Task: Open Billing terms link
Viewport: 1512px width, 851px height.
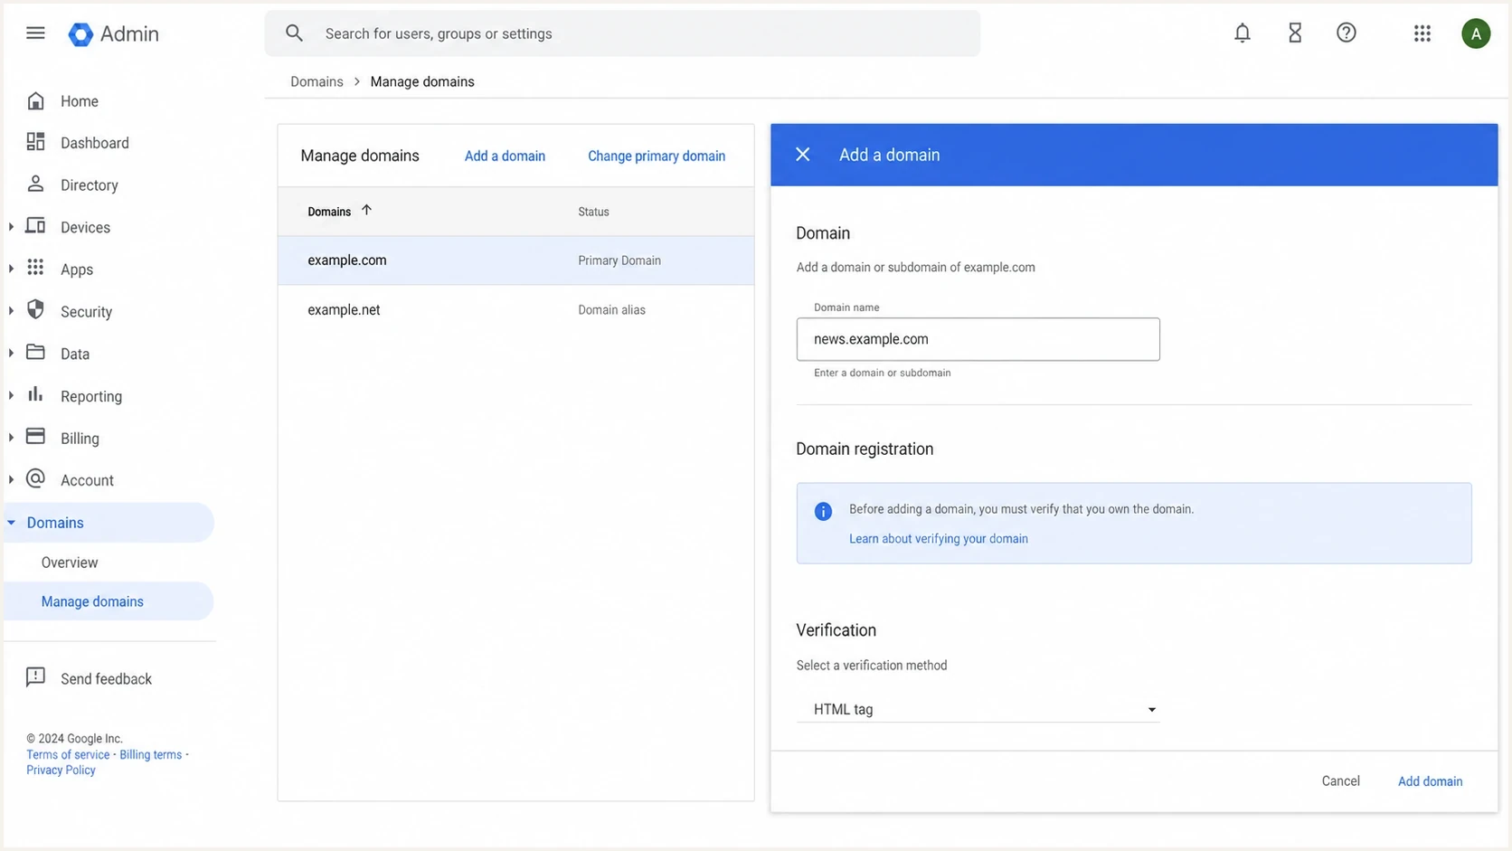Action: tap(150, 754)
